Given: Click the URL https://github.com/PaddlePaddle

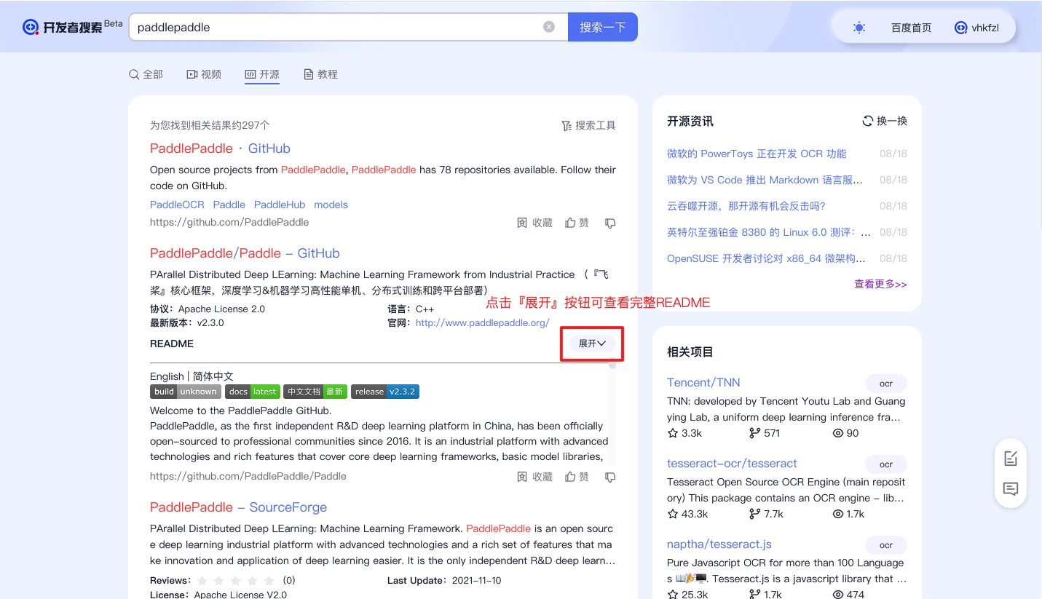Looking at the screenshot, I should (229, 222).
